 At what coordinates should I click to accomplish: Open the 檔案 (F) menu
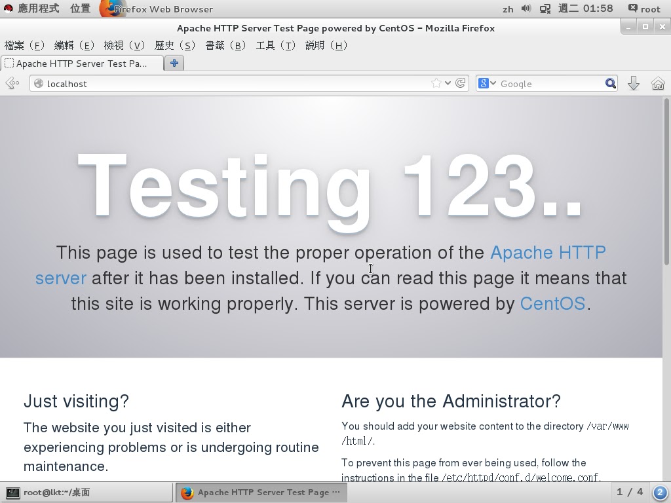point(24,45)
